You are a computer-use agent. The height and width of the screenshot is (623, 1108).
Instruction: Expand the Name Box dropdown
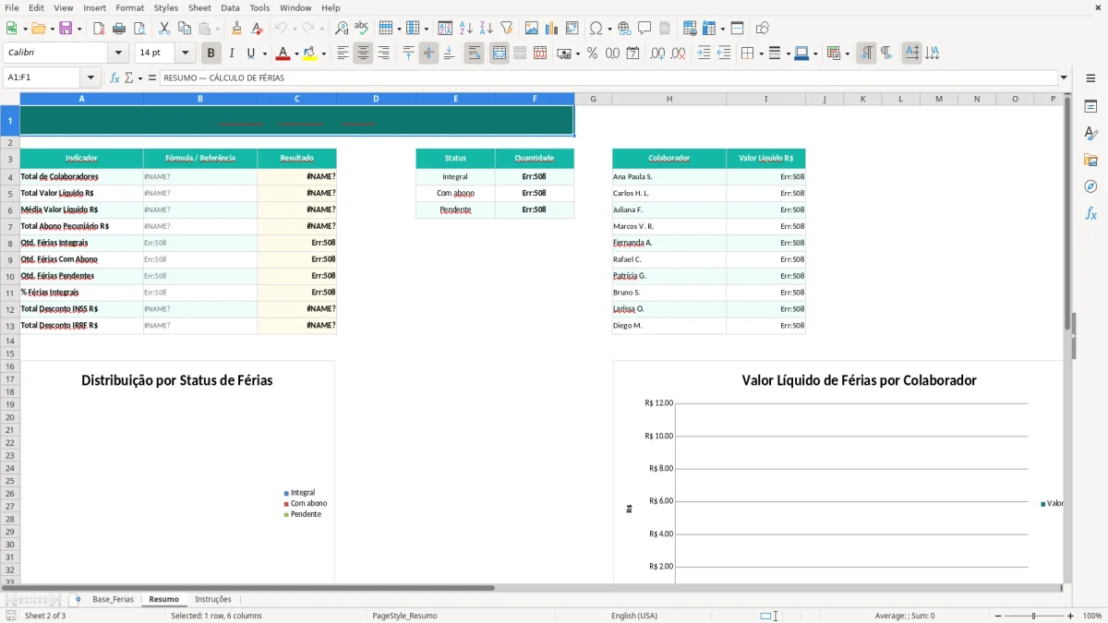(x=90, y=78)
